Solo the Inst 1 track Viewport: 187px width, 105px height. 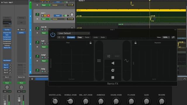tap(45, 15)
